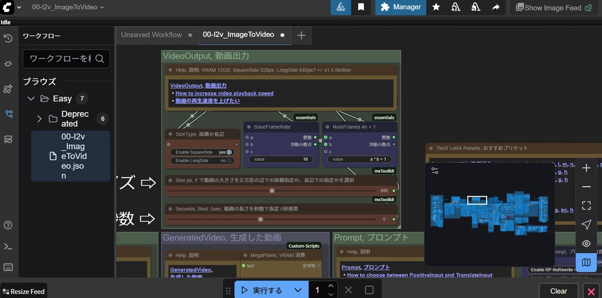
Task: Open 動画の再生速度を上げたい link
Action: (208, 101)
